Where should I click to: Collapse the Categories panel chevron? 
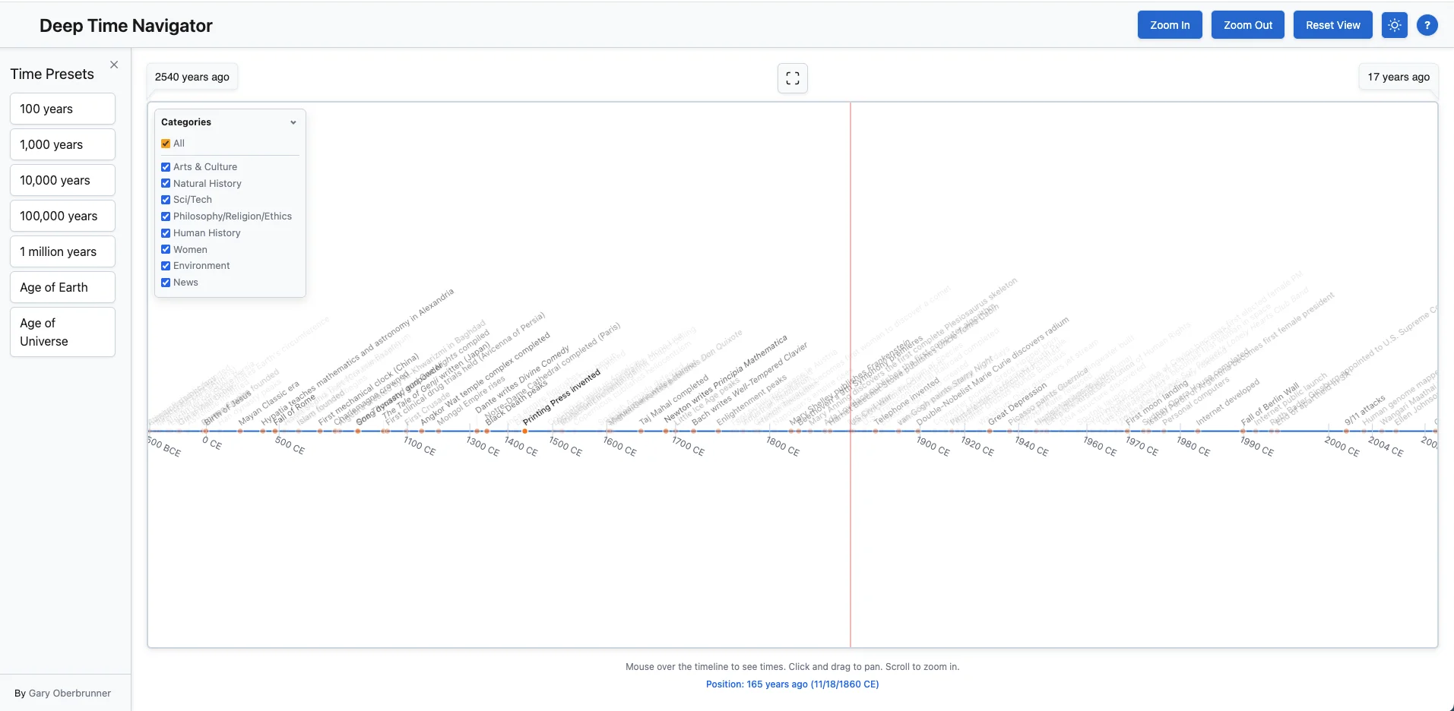[293, 122]
